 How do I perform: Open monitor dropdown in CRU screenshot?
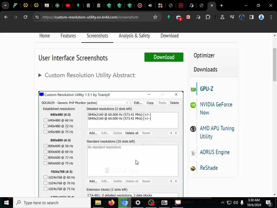(x=85, y=103)
